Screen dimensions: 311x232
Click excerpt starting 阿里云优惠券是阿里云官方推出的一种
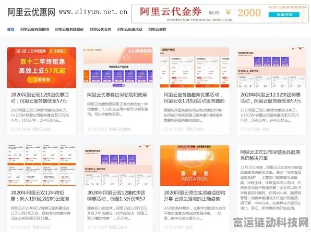click(x=117, y=109)
